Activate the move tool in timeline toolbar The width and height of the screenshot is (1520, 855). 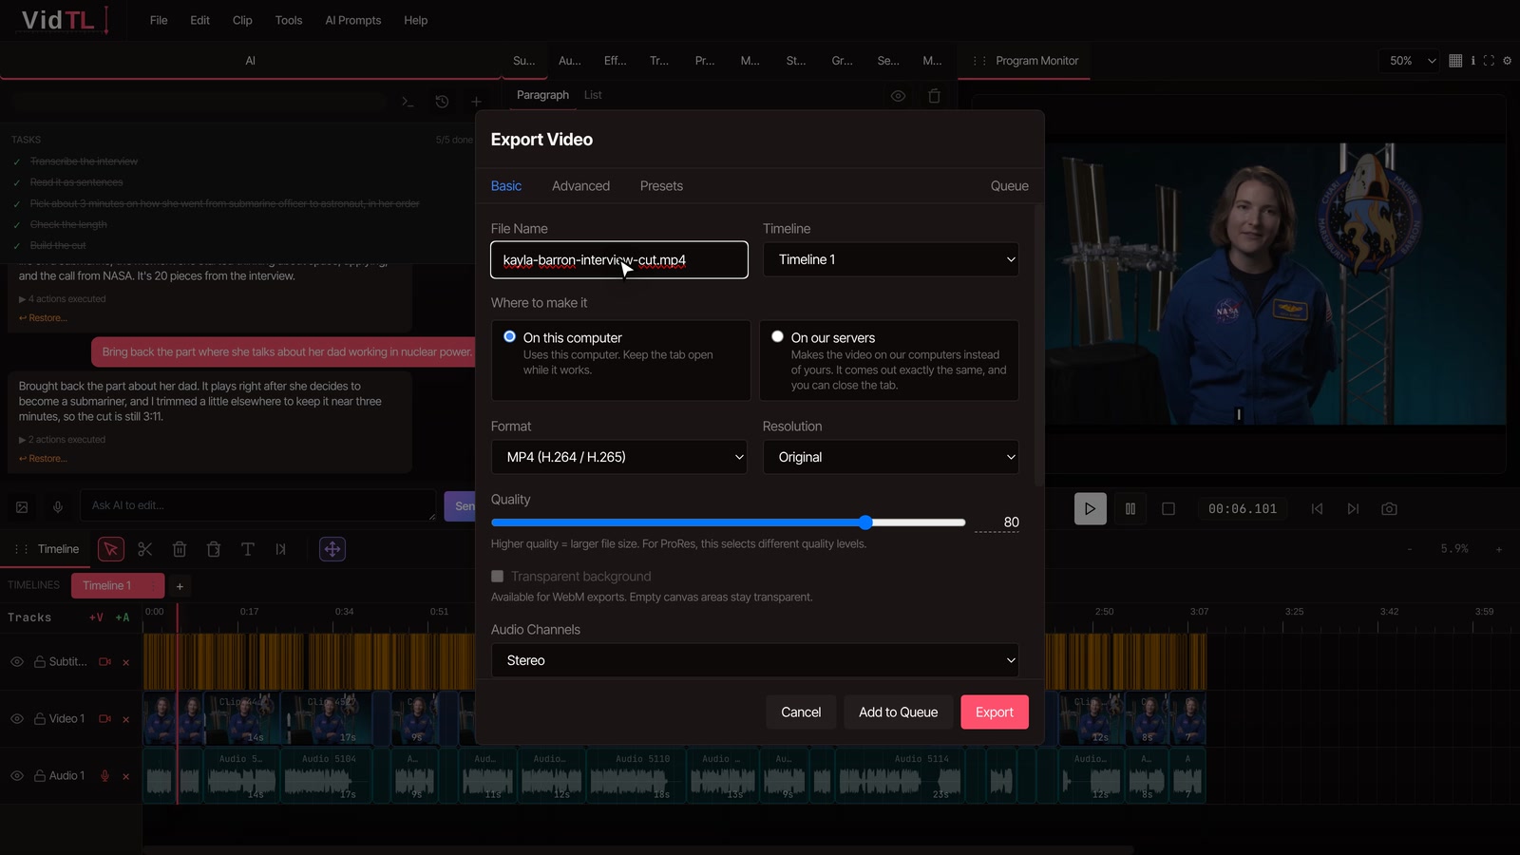(x=332, y=549)
